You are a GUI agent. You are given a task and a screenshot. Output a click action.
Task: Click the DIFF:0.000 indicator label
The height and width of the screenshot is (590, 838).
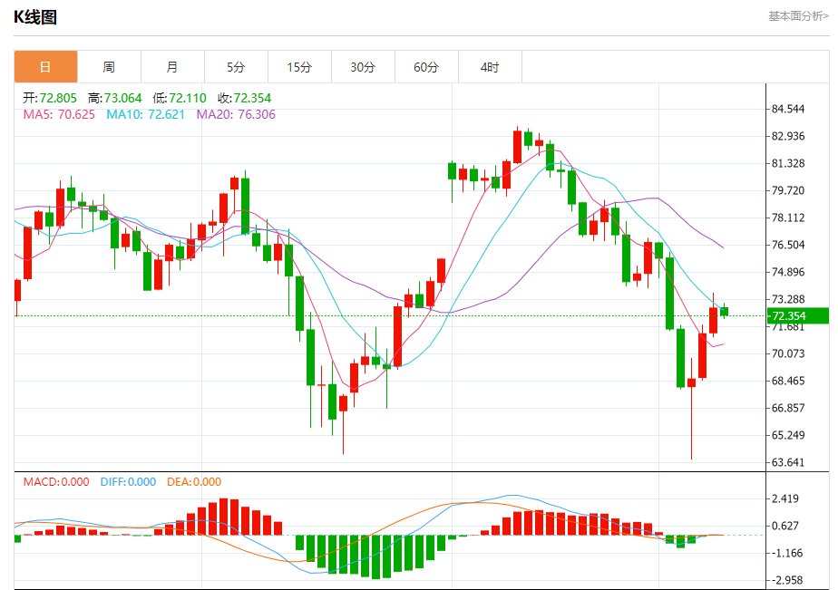(x=128, y=481)
